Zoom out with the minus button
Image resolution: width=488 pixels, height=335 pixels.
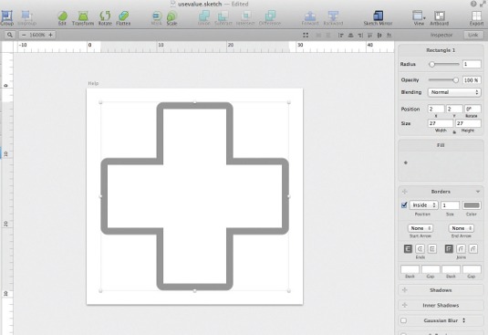click(x=24, y=35)
